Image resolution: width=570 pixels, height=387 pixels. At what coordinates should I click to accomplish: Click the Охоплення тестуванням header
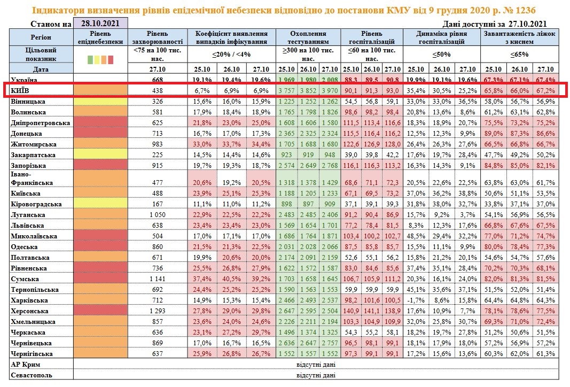308,36
